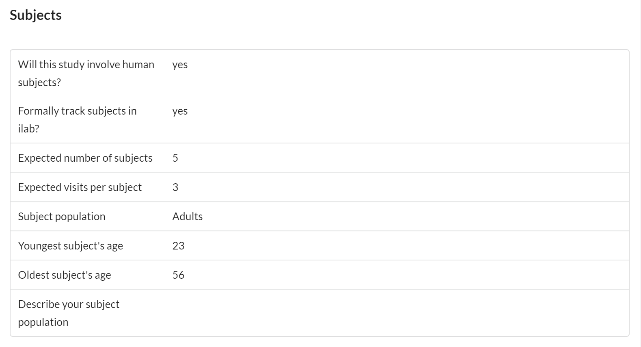This screenshot has height=347, width=641.
Task: Click the 'Describe your subject' label text
Action: click(69, 304)
